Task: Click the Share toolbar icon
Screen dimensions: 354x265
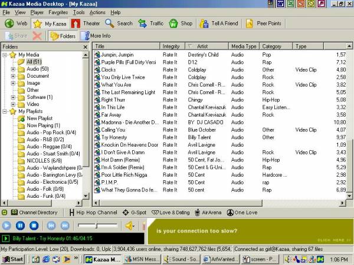Action: click(x=17, y=36)
